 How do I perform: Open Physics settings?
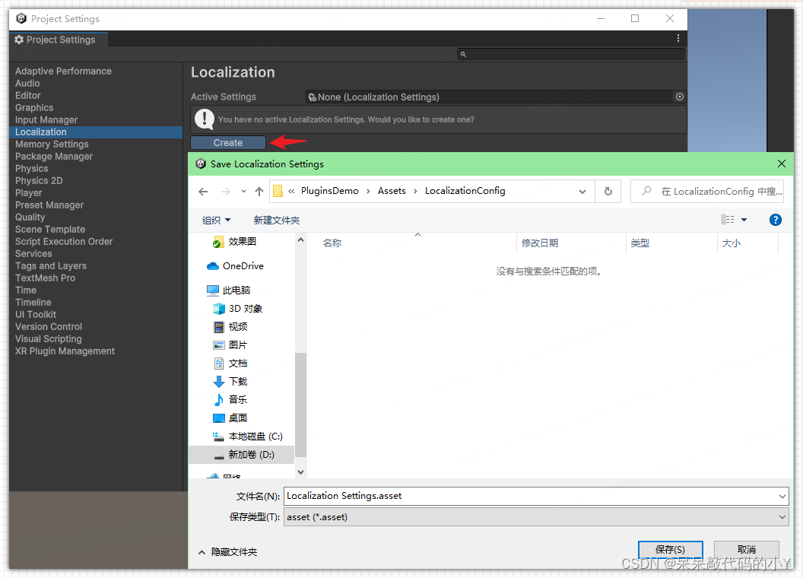tap(31, 169)
